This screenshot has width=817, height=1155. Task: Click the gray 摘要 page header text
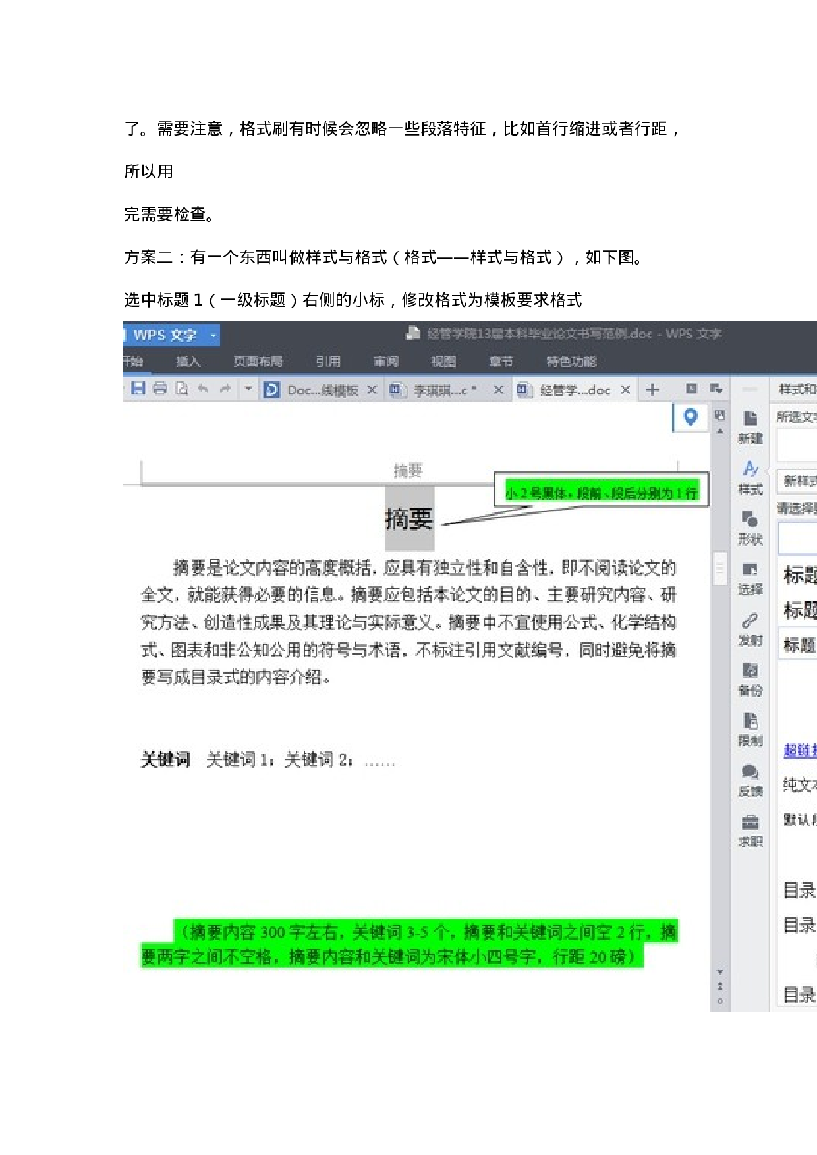coord(408,470)
